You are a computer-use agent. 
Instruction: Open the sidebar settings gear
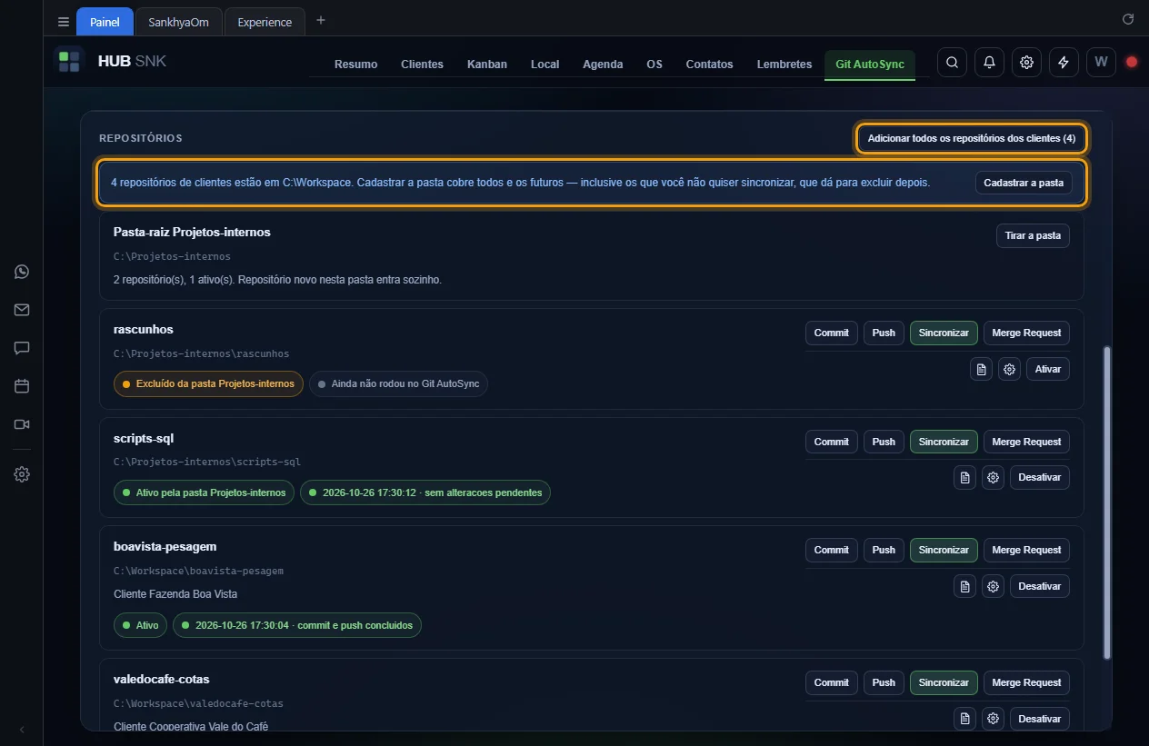pos(22,474)
